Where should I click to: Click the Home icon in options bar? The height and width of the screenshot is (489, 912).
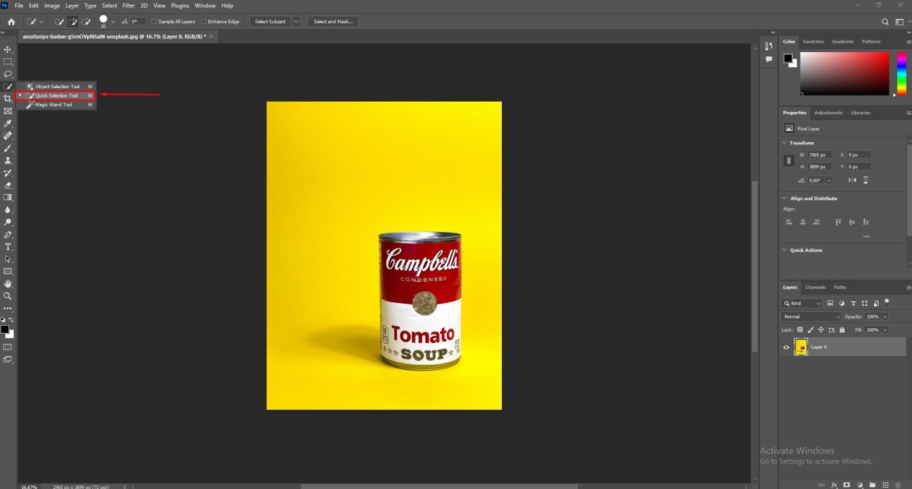click(x=11, y=22)
